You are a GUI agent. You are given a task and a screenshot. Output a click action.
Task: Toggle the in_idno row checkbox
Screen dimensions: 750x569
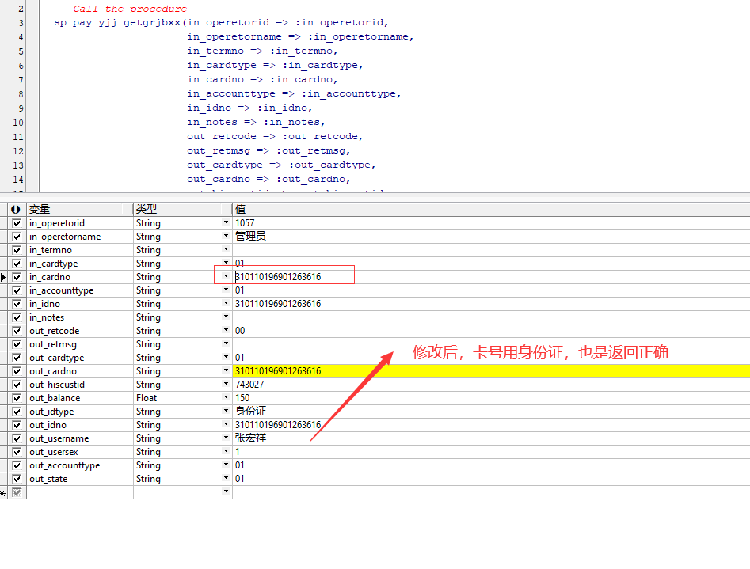click(x=17, y=304)
